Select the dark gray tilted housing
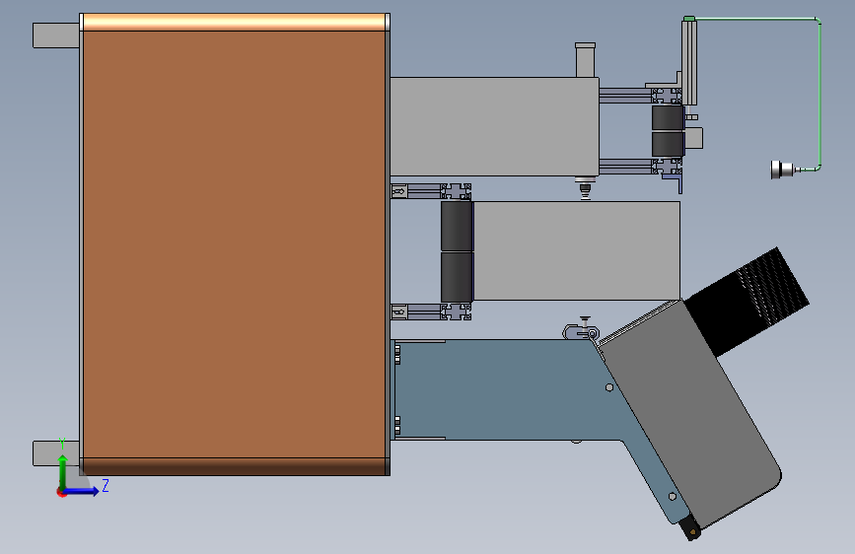 [x=691, y=413]
